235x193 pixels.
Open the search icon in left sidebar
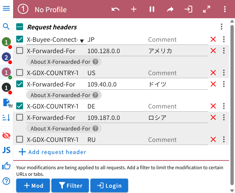point(6,26)
